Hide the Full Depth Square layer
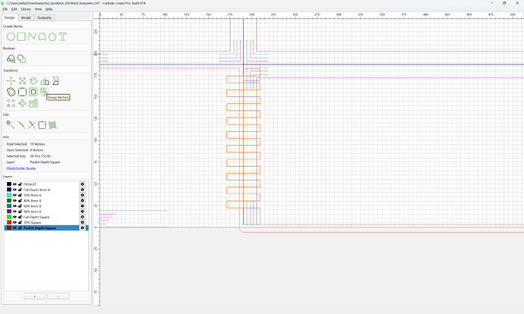 point(14,217)
